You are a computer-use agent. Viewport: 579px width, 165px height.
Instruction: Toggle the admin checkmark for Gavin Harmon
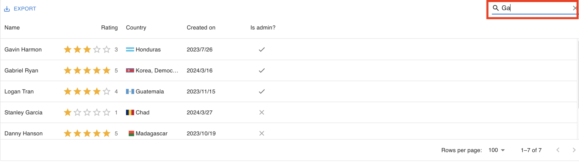pos(262,50)
